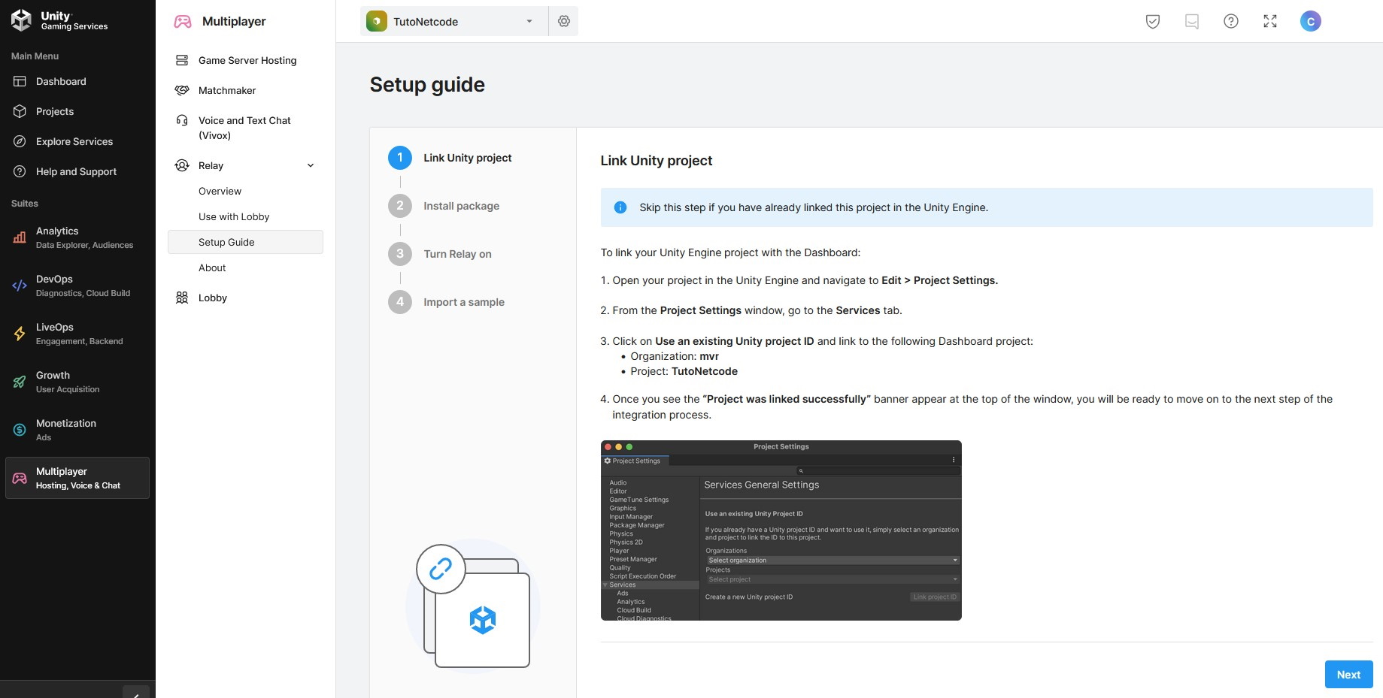This screenshot has width=1383, height=698.
Task: Open the LiveOps suite
Action: 77,334
